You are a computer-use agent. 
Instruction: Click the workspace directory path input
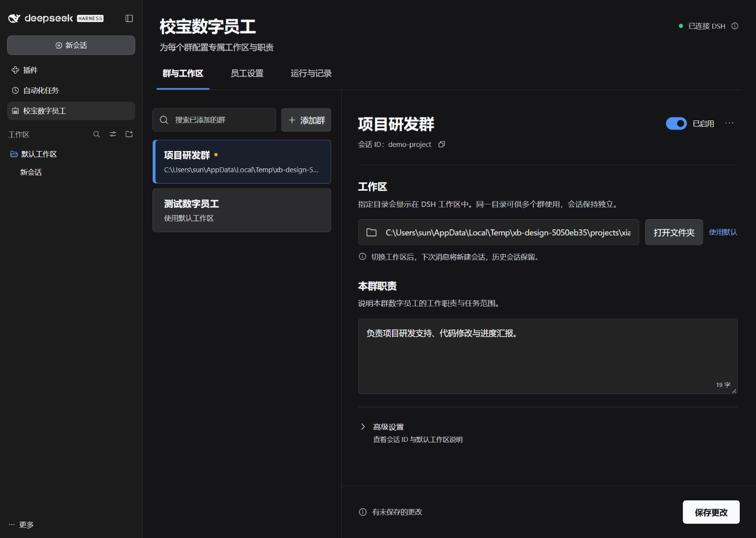[498, 232]
